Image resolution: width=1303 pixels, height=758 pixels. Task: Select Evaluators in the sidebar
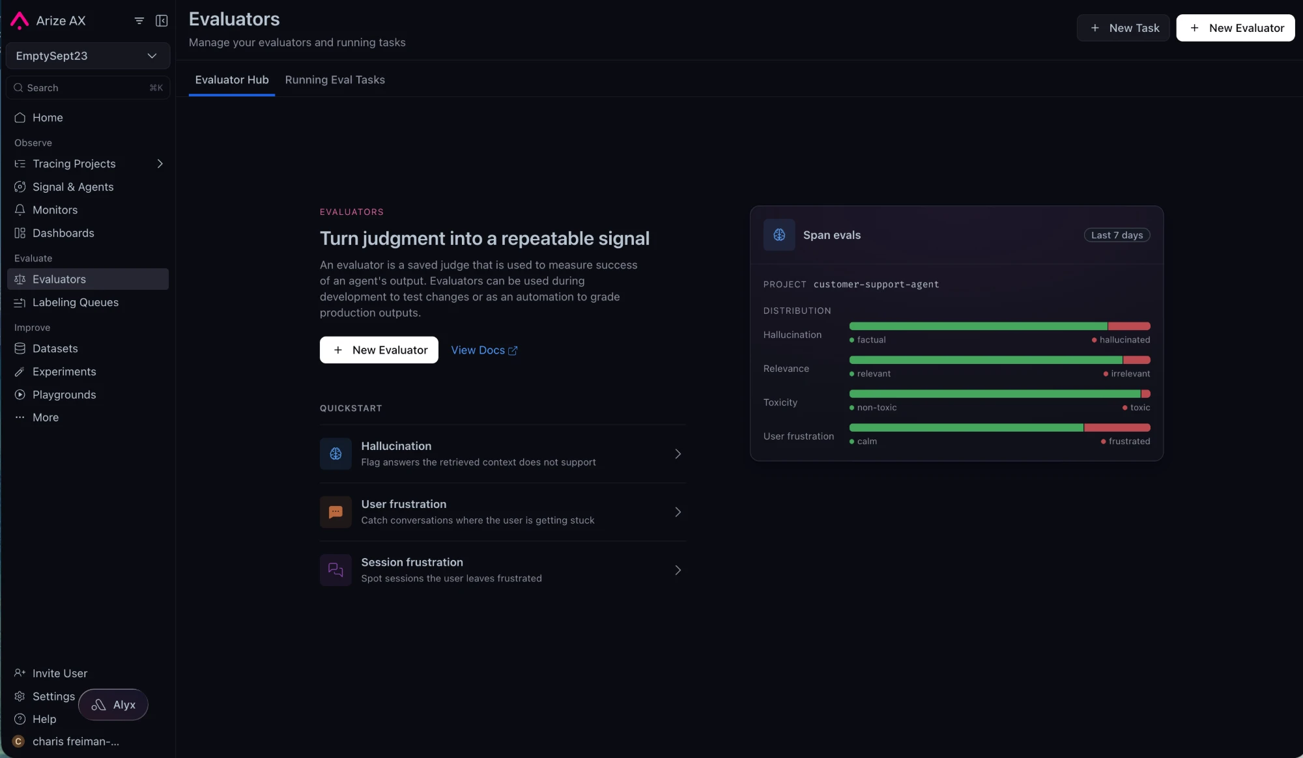(88, 279)
